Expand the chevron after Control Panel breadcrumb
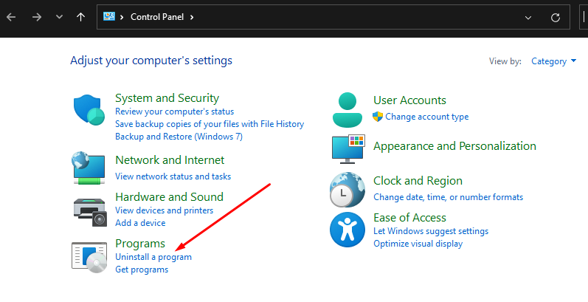 [192, 17]
